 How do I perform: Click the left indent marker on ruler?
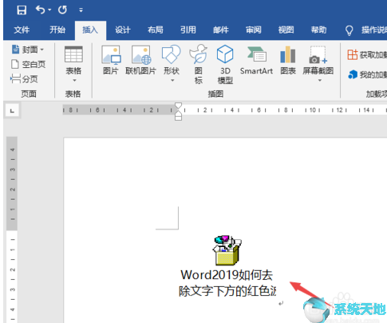(179, 118)
